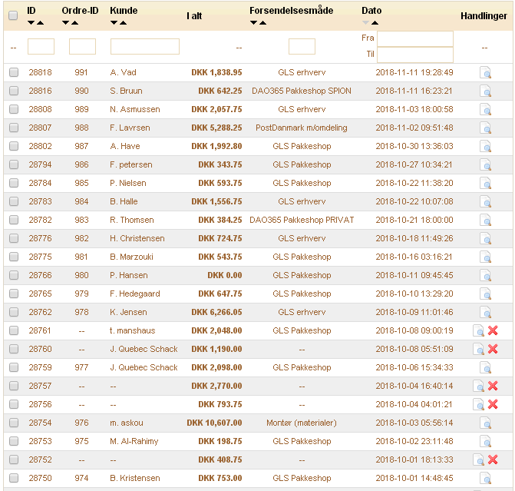The image size is (515, 491).
Task: View cart 28765 of F. Hedegaard
Action: [485, 294]
